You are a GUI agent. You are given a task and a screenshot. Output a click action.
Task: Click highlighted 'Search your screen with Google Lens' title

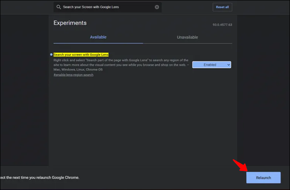tap(81, 55)
